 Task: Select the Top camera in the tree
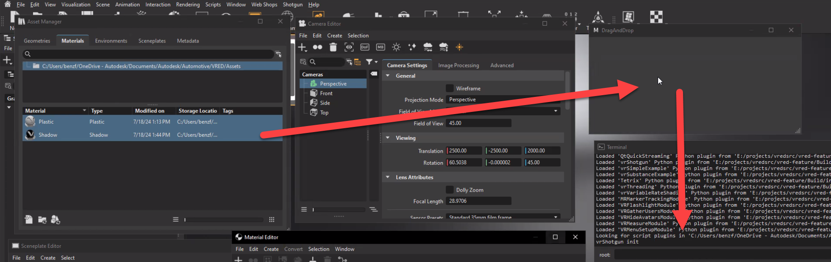pos(324,113)
